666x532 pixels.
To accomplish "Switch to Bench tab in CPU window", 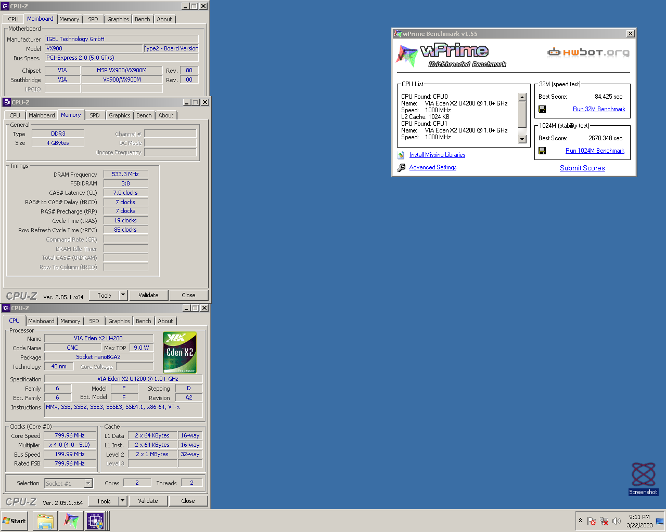I will (x=144, y=321).
